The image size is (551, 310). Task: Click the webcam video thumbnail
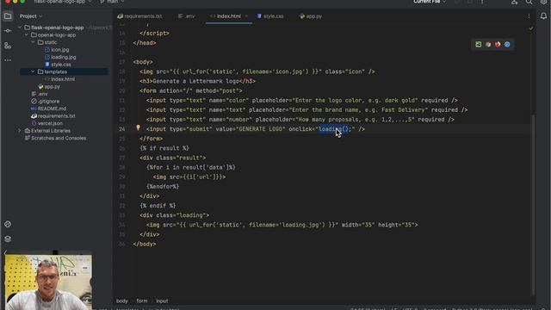click(x=48, y=282)
